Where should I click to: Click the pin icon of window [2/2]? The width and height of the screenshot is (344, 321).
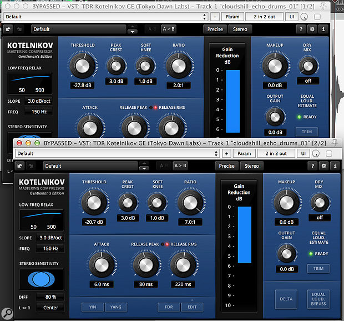pyautogui.click(x=335, y=143)
